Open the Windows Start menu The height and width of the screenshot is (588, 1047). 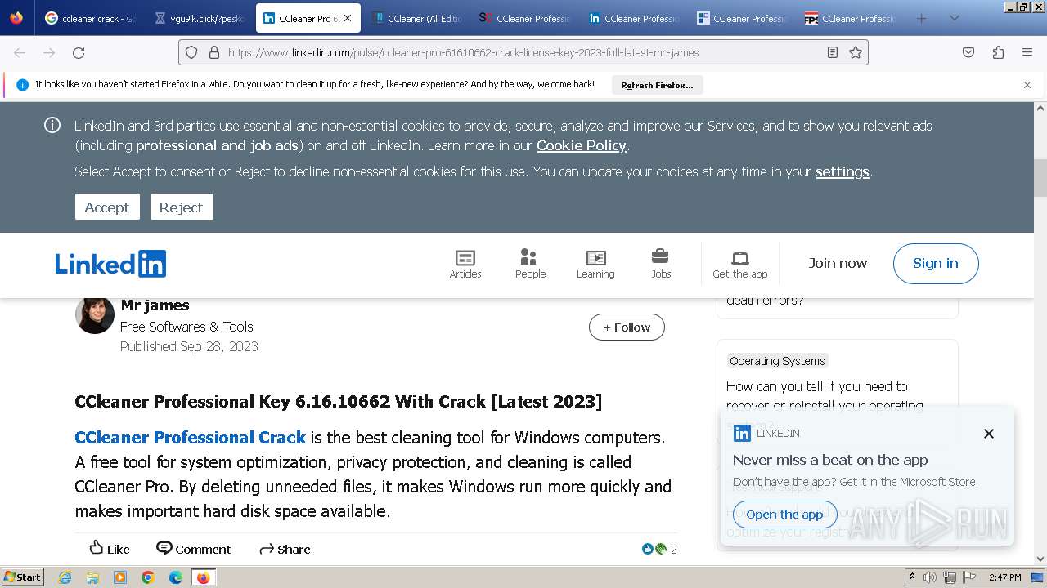[23, 577]
